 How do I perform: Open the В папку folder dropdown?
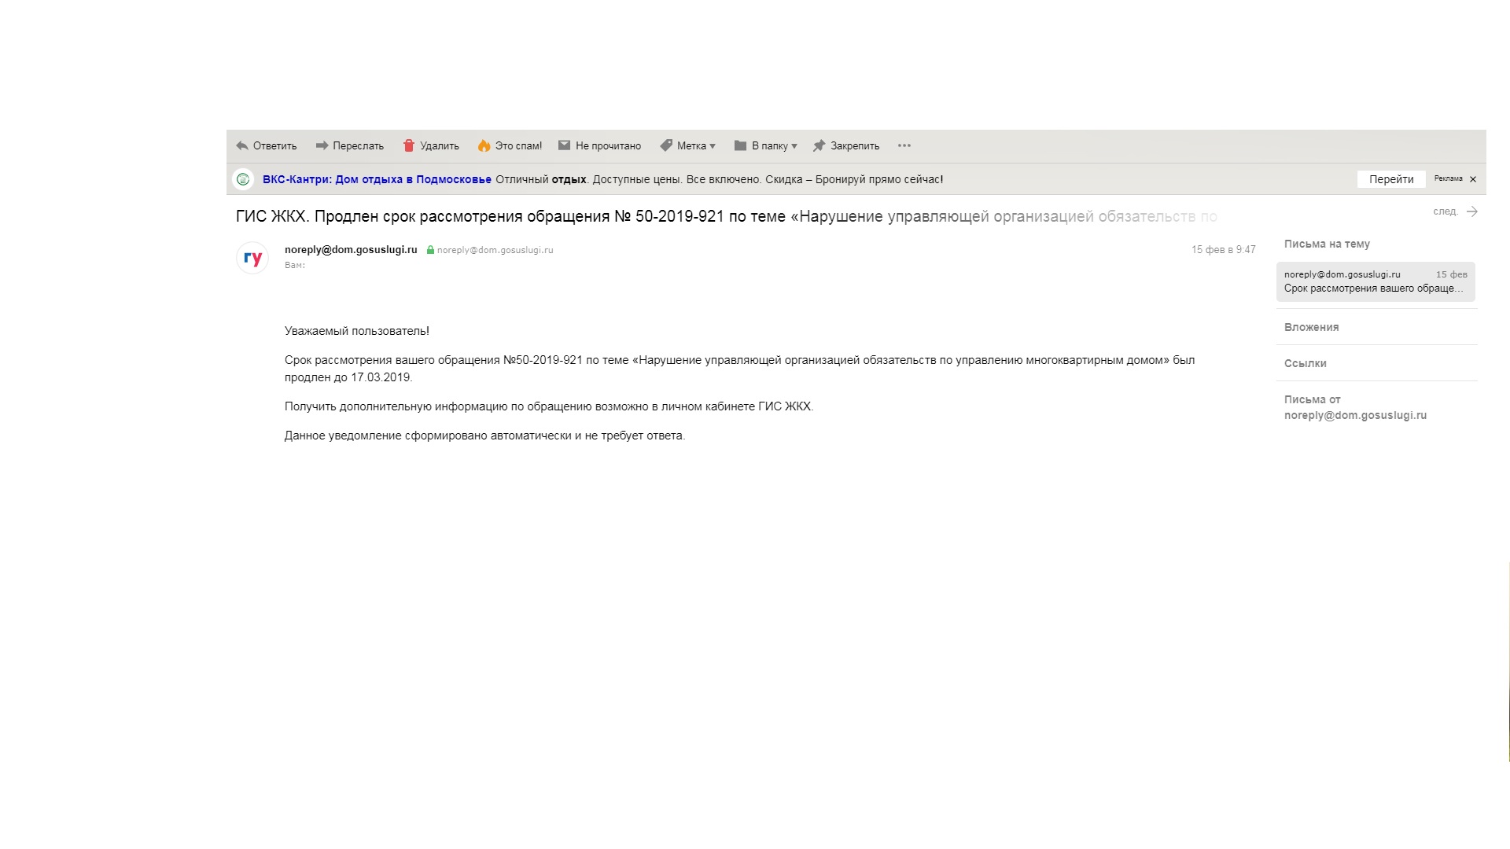765,145
